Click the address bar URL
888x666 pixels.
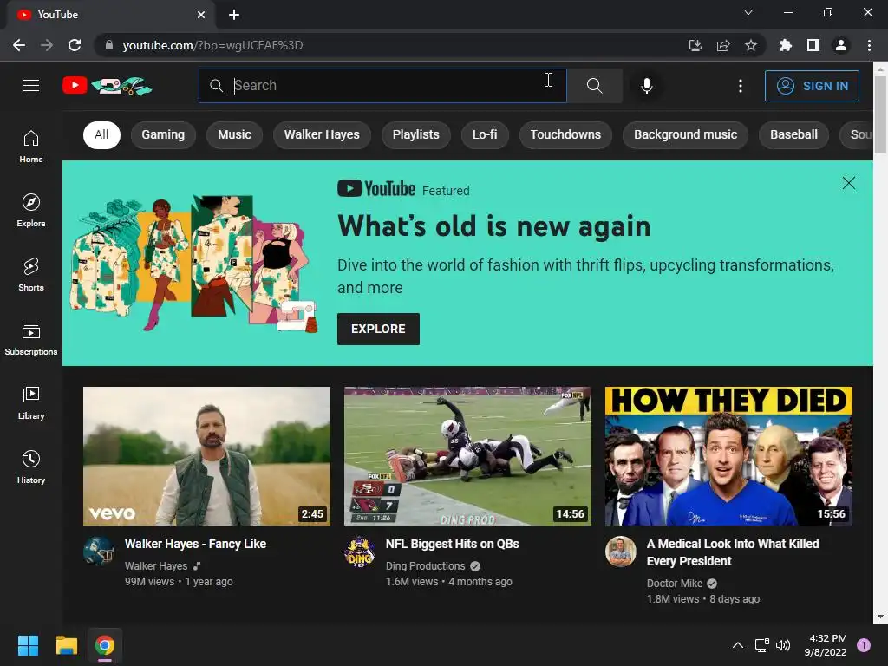click(212, 45)
